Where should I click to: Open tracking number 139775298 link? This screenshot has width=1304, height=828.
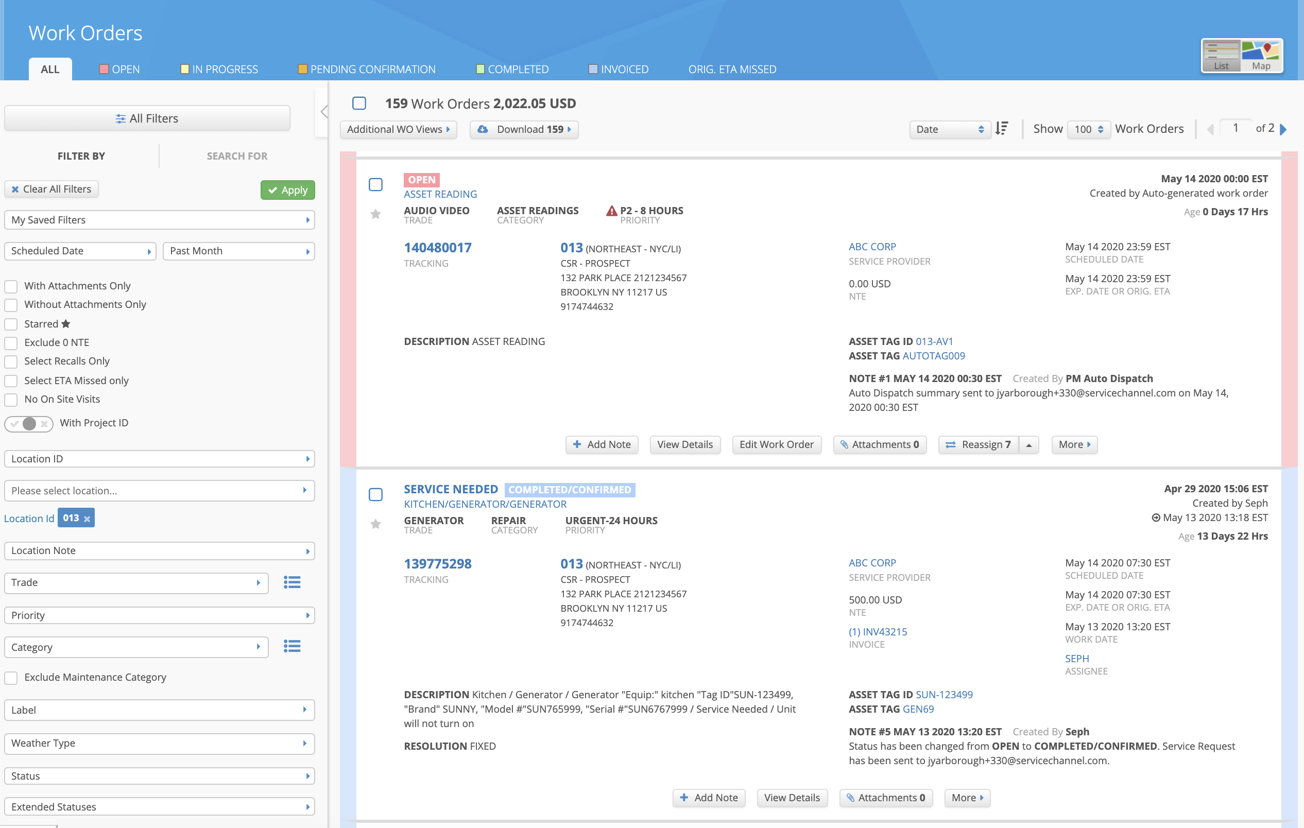click(438, 564)
